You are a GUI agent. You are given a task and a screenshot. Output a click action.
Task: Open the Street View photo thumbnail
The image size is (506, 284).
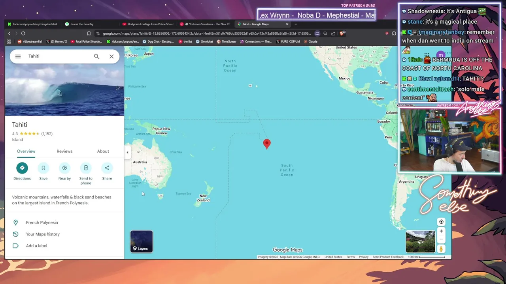coord(420,241)
